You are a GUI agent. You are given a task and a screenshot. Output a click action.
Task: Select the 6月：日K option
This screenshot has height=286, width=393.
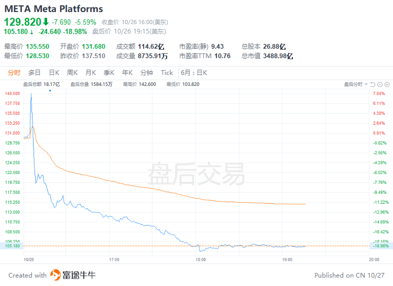click(x=194, y=73)
